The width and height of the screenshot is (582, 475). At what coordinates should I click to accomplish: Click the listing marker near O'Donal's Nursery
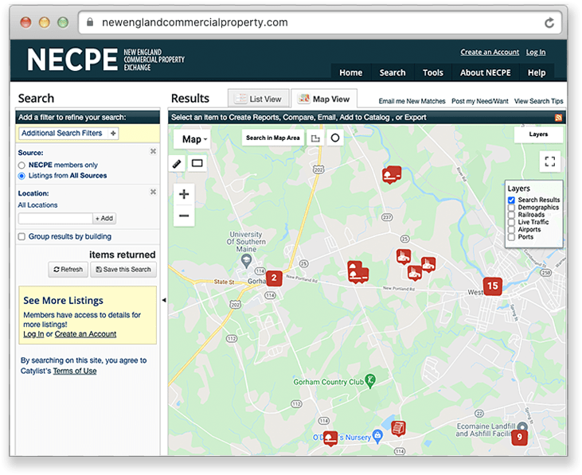pyautogui.click(x=330, y=438)
